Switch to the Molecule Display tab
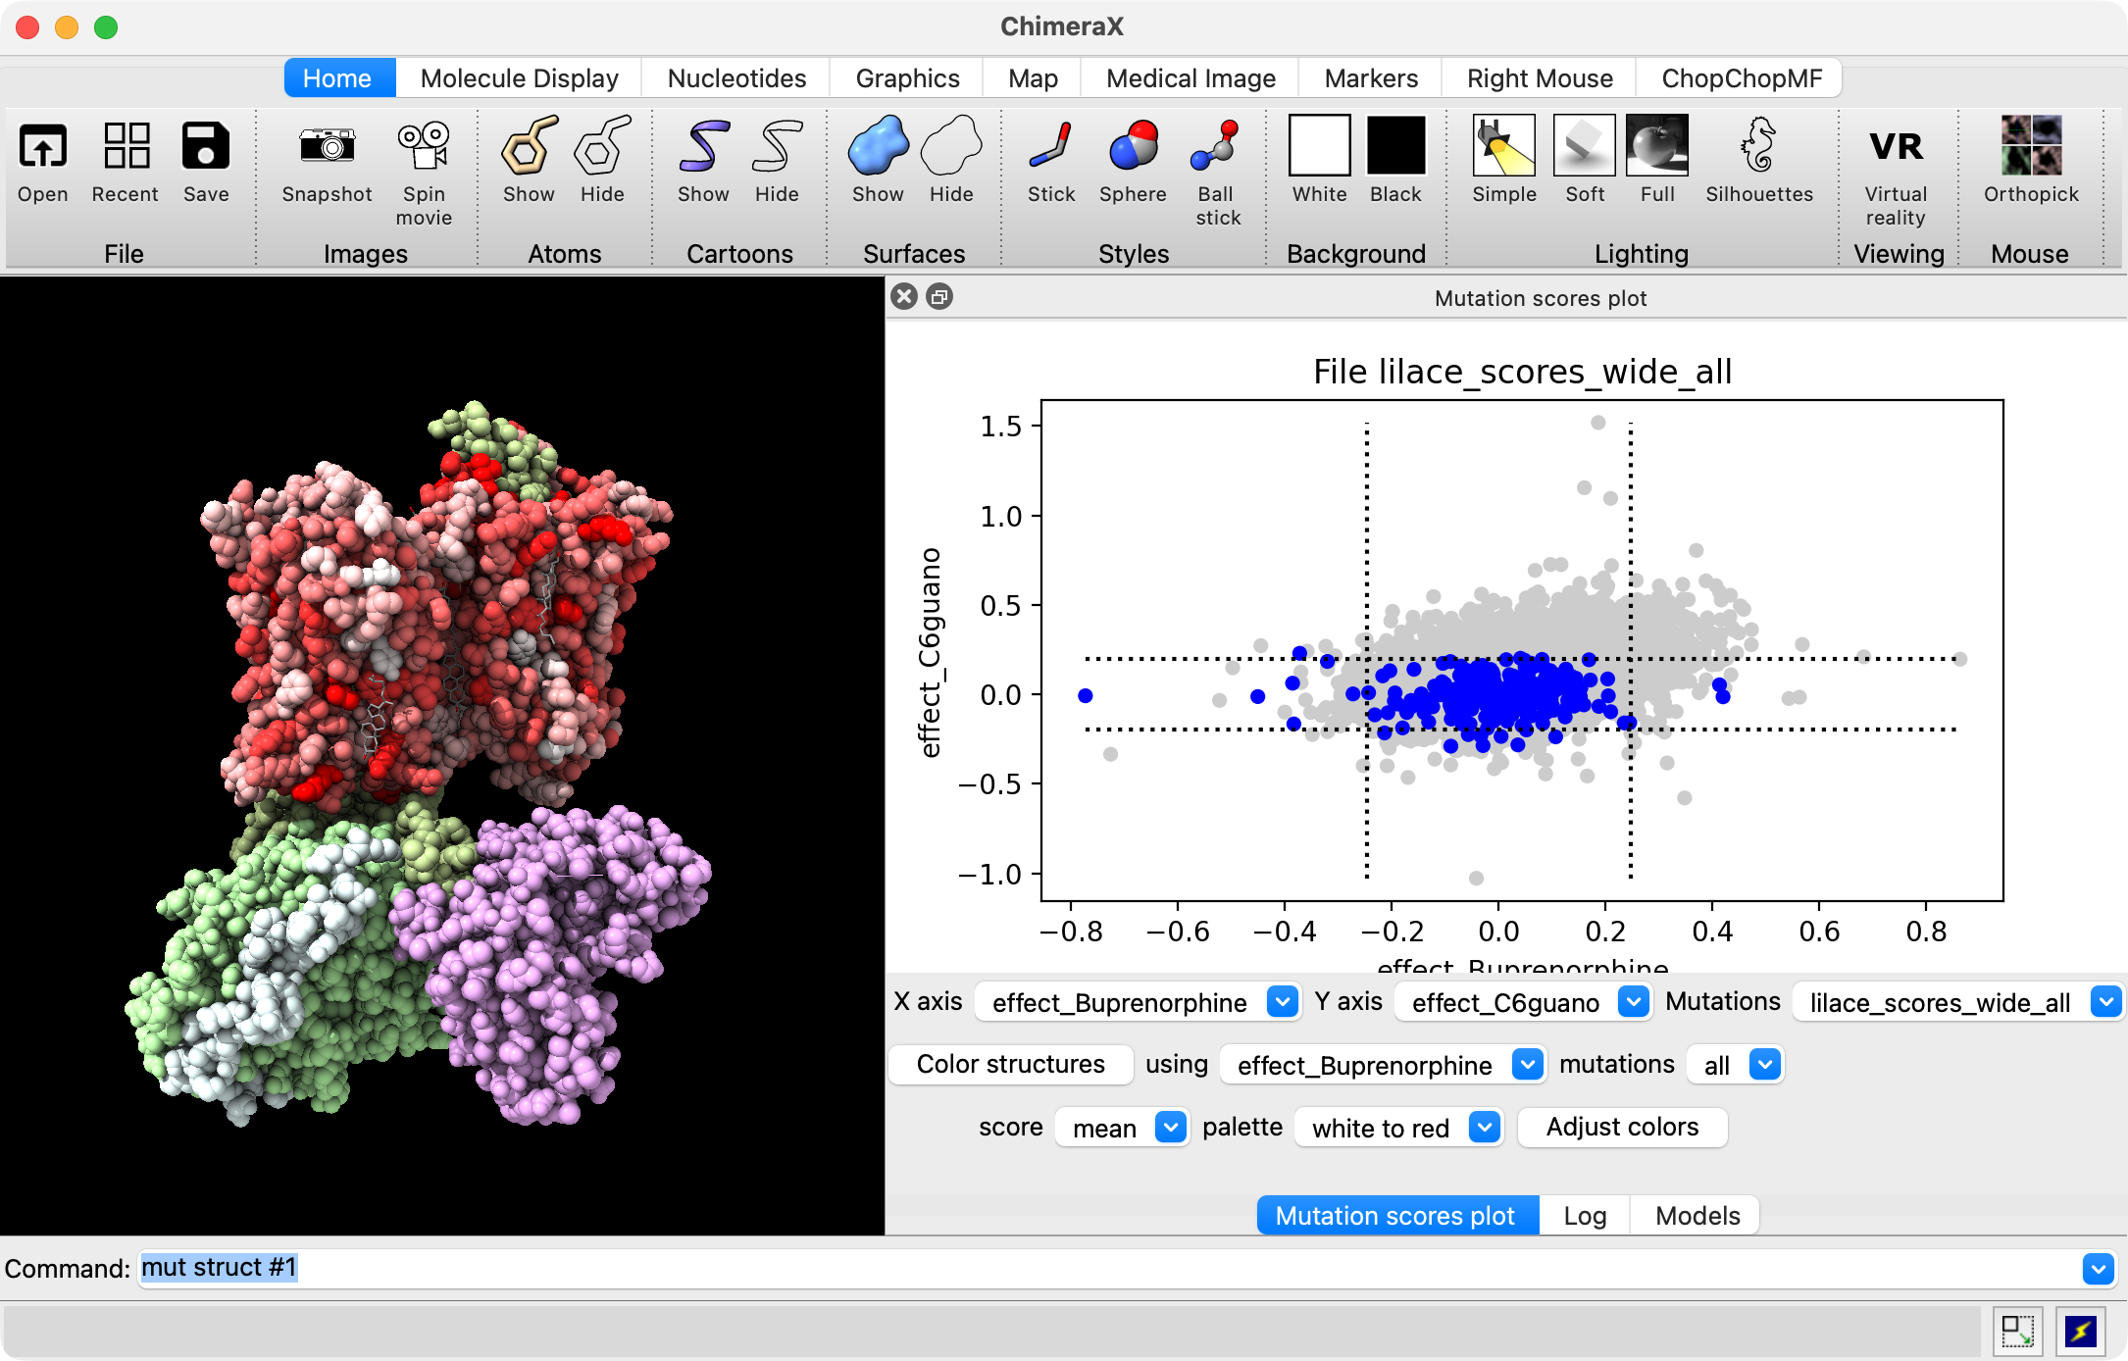This screenshot has height=1361, width=2128. pos(519,78)
